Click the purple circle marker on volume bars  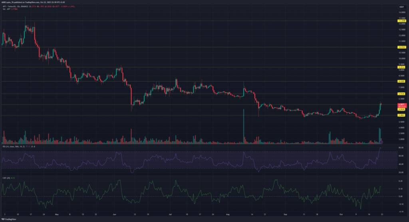click(381, 142)
